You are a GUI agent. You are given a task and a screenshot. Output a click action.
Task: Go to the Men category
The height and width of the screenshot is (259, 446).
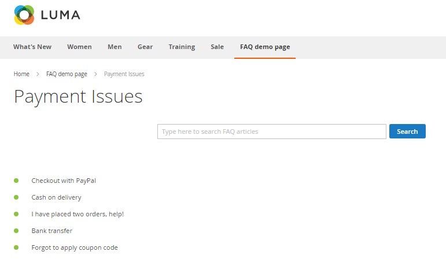coord(115,47)
